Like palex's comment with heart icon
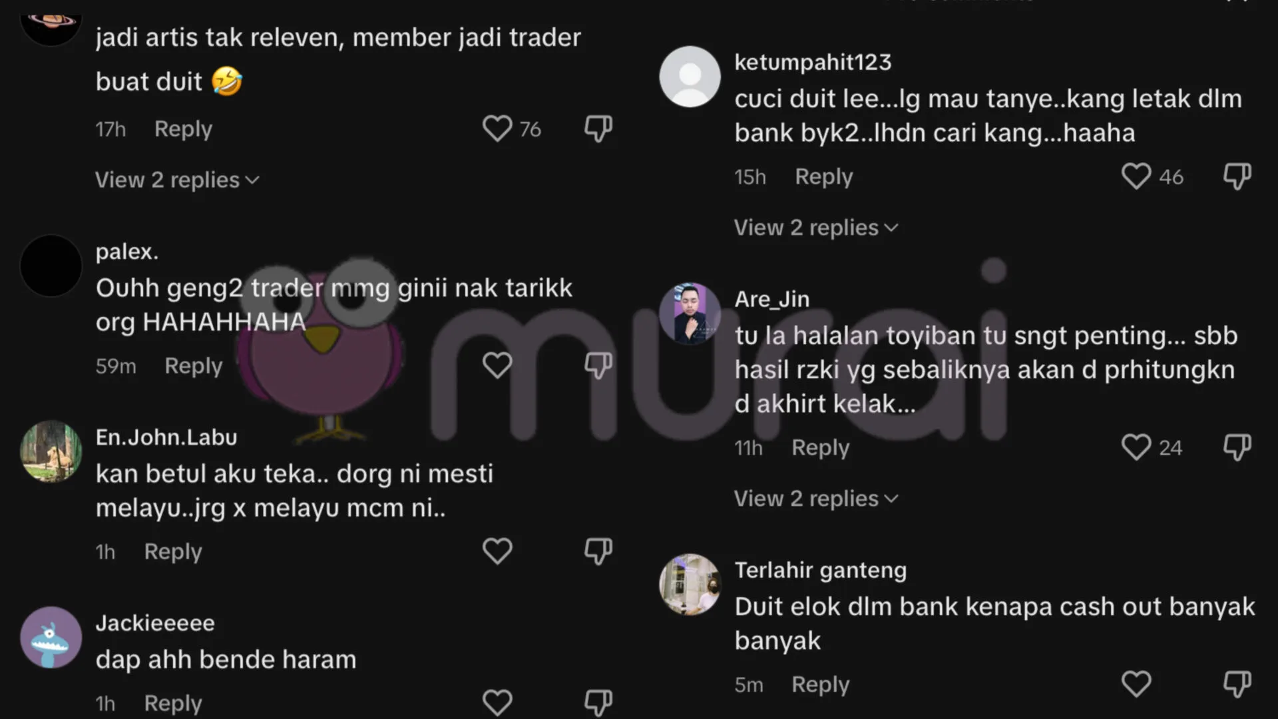This screenshot has height=719, width=1278. 497,365
